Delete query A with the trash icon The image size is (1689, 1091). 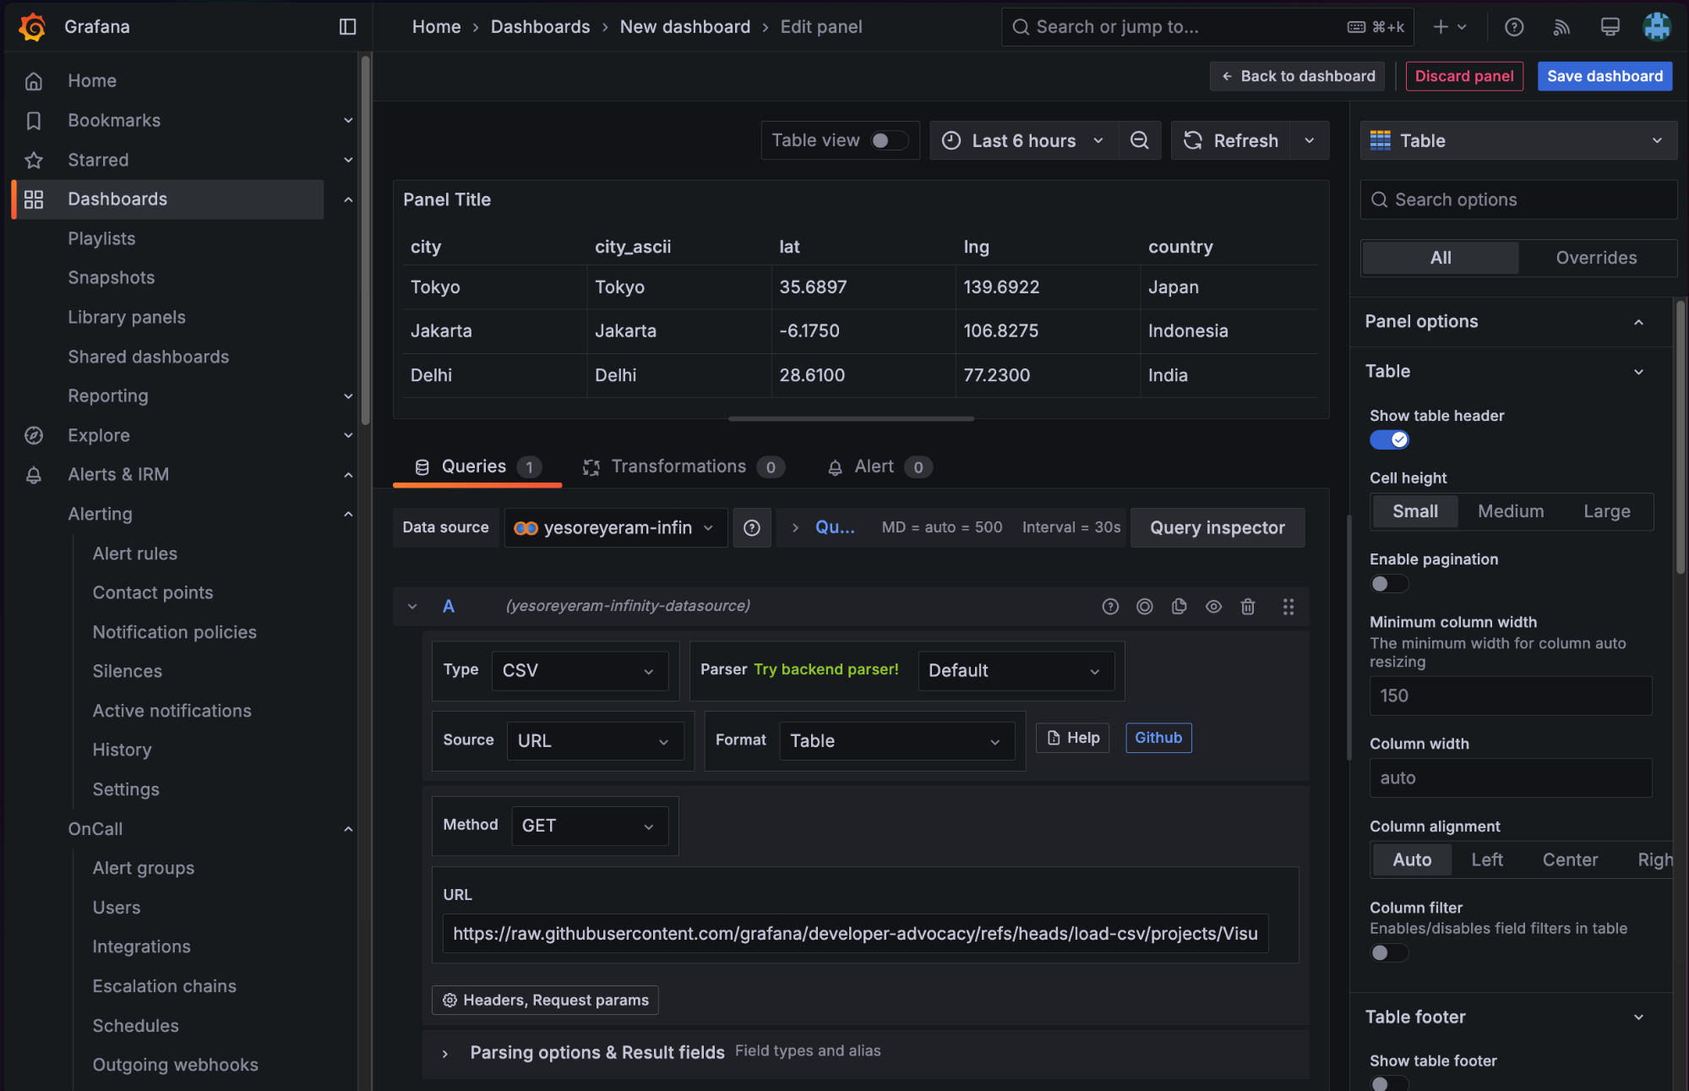point(1247,607)
